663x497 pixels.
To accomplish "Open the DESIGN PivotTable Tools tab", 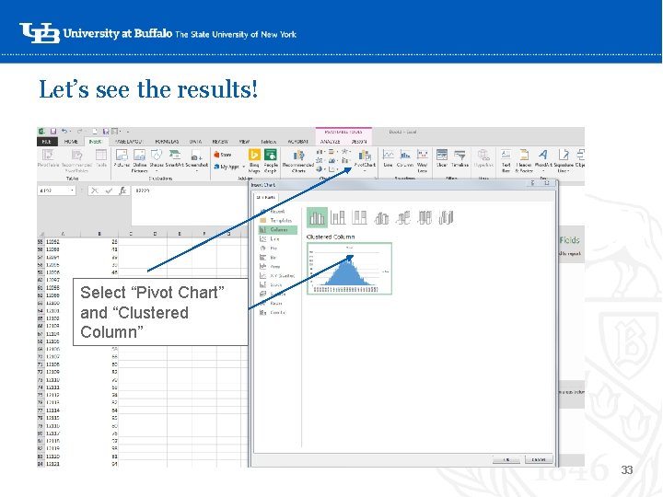I will [359, 142].
